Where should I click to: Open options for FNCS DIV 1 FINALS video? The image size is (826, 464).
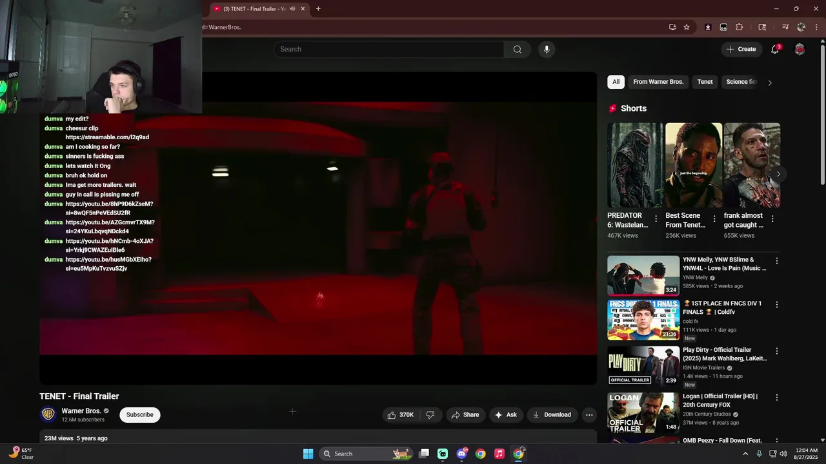(x=777, y=304)
